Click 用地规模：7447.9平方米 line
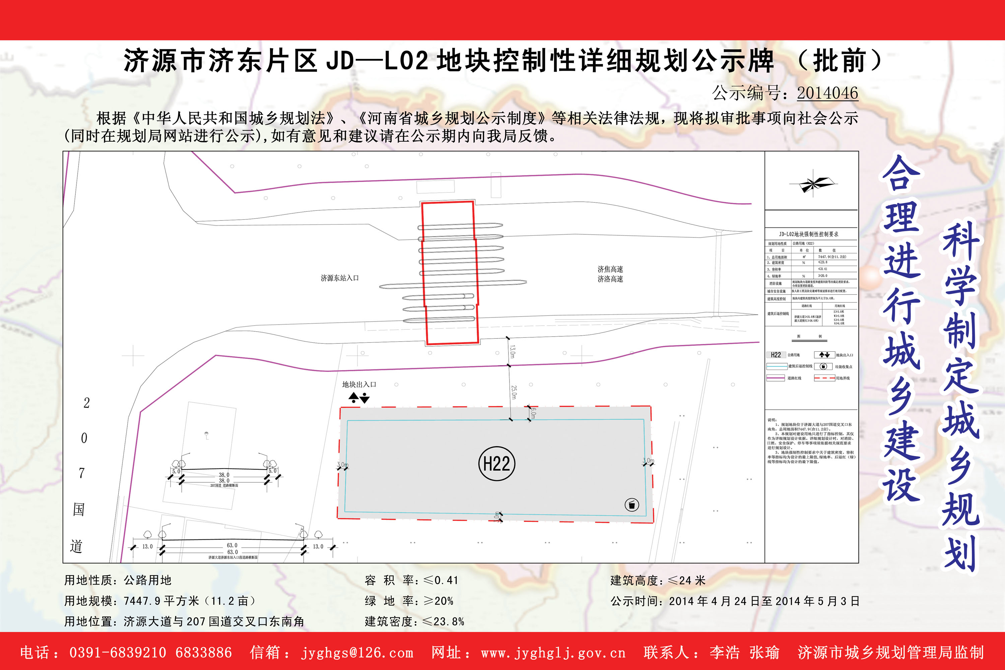 pos(160,601)
